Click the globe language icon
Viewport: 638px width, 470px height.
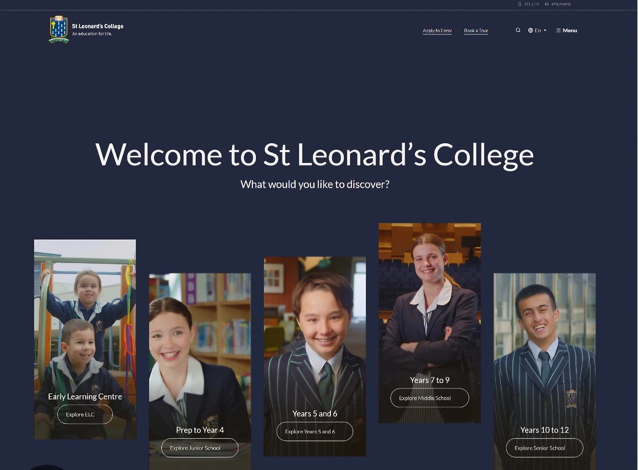click(531, 30)
